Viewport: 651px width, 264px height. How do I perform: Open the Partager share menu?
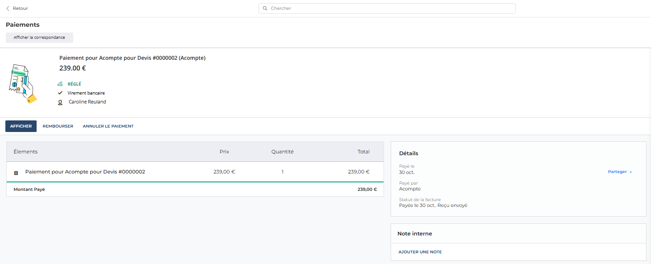coord(620,172)
